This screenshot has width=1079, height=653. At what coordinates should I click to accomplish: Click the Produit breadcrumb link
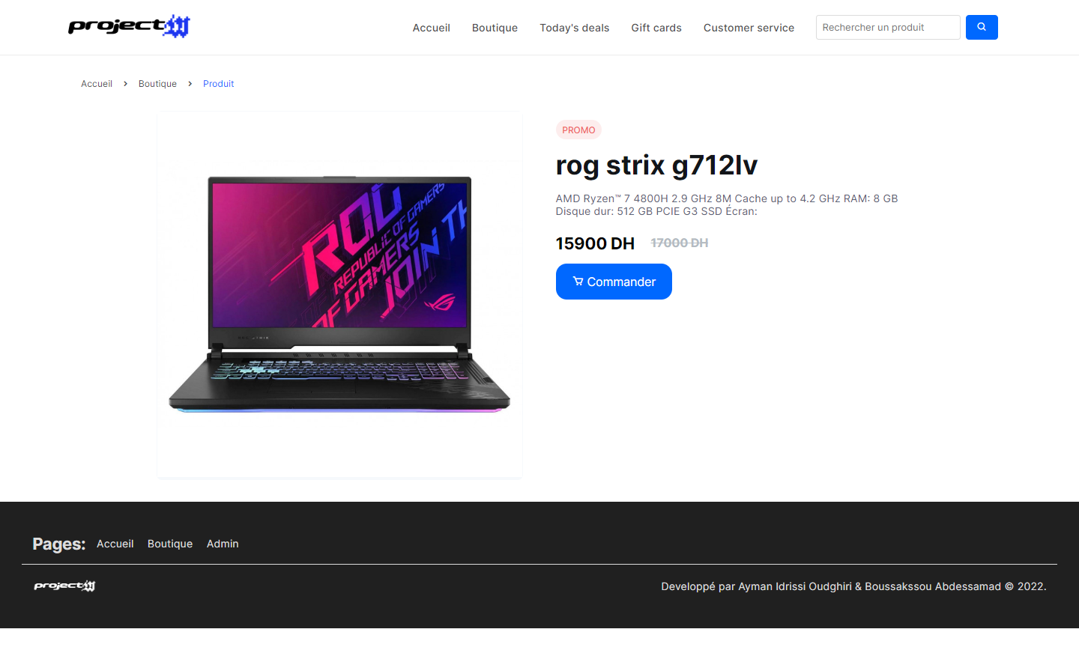(x=218, y=84)
